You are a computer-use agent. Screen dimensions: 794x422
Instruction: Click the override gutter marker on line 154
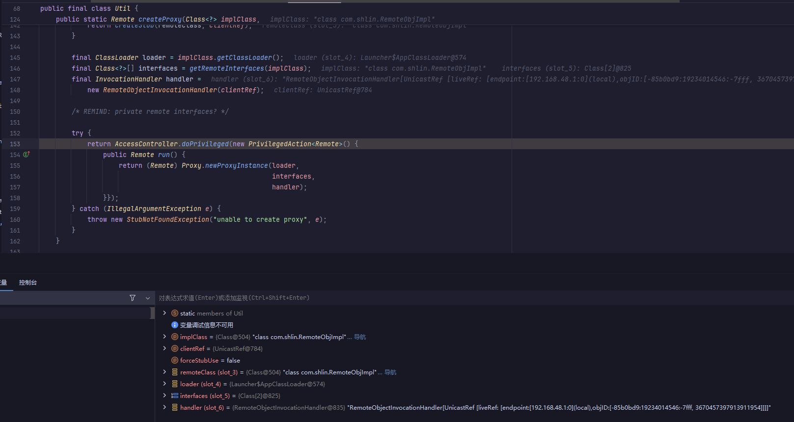coord(27,154)
